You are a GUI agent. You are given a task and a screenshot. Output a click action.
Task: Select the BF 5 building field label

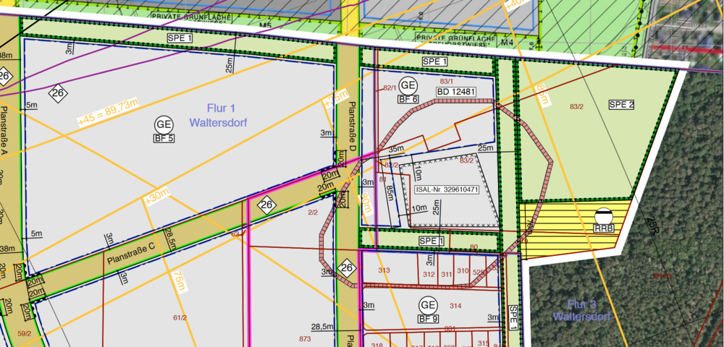[x=164, y=137]
